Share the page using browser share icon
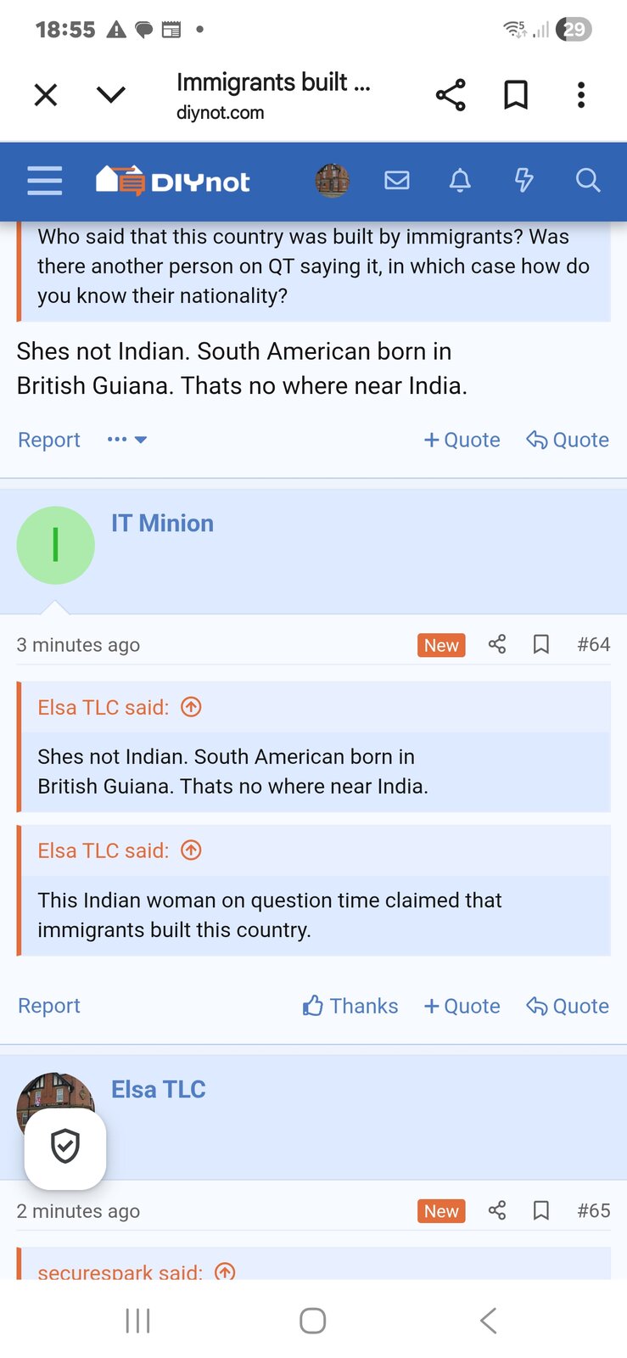The image size is (627, 1358). [451, 95]
